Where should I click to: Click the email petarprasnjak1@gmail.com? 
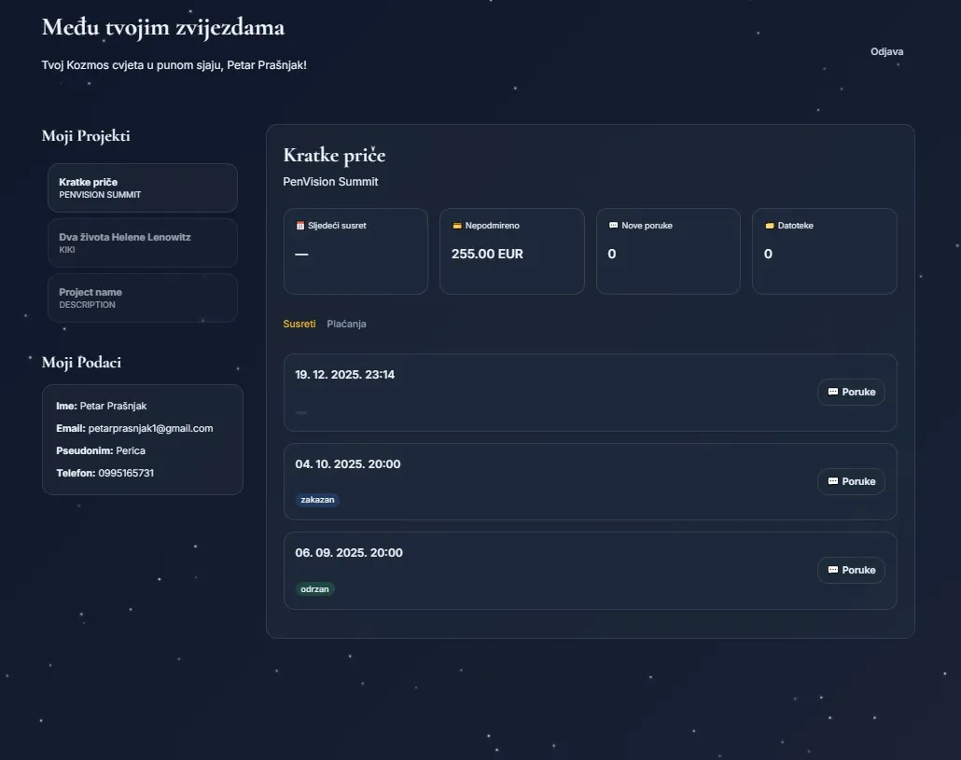[x=150, y=428]
